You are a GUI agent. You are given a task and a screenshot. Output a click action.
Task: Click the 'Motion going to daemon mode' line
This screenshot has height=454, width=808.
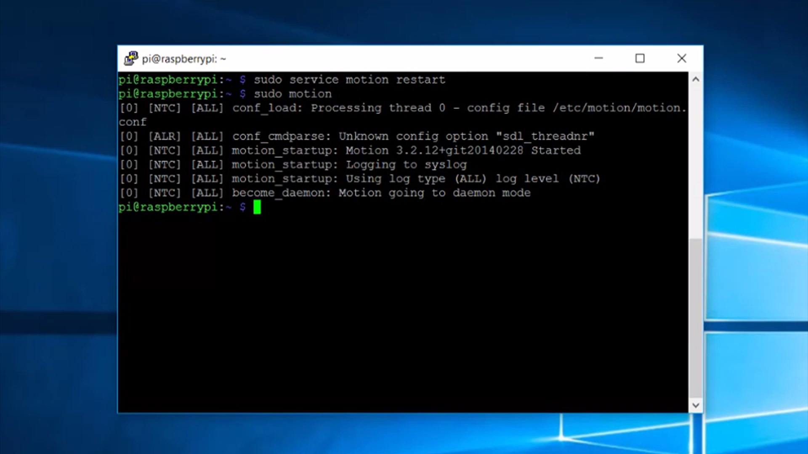point(433,193)
